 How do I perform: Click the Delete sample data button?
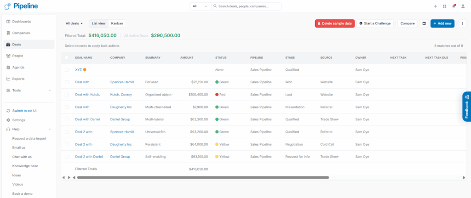click(334, 23)
